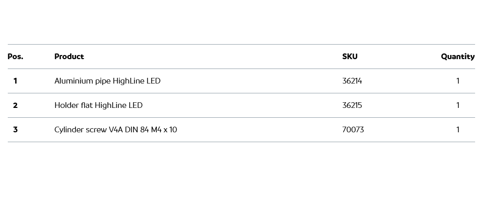The image size is (486, 220).
Task: Click the Pos. column header
Action: (x=16, y=57)
